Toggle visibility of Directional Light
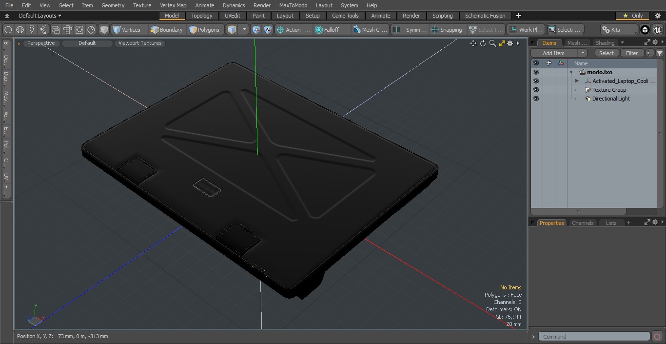This screenshot has width=666, height=344. pyautogui.click(x=536, y=99)
